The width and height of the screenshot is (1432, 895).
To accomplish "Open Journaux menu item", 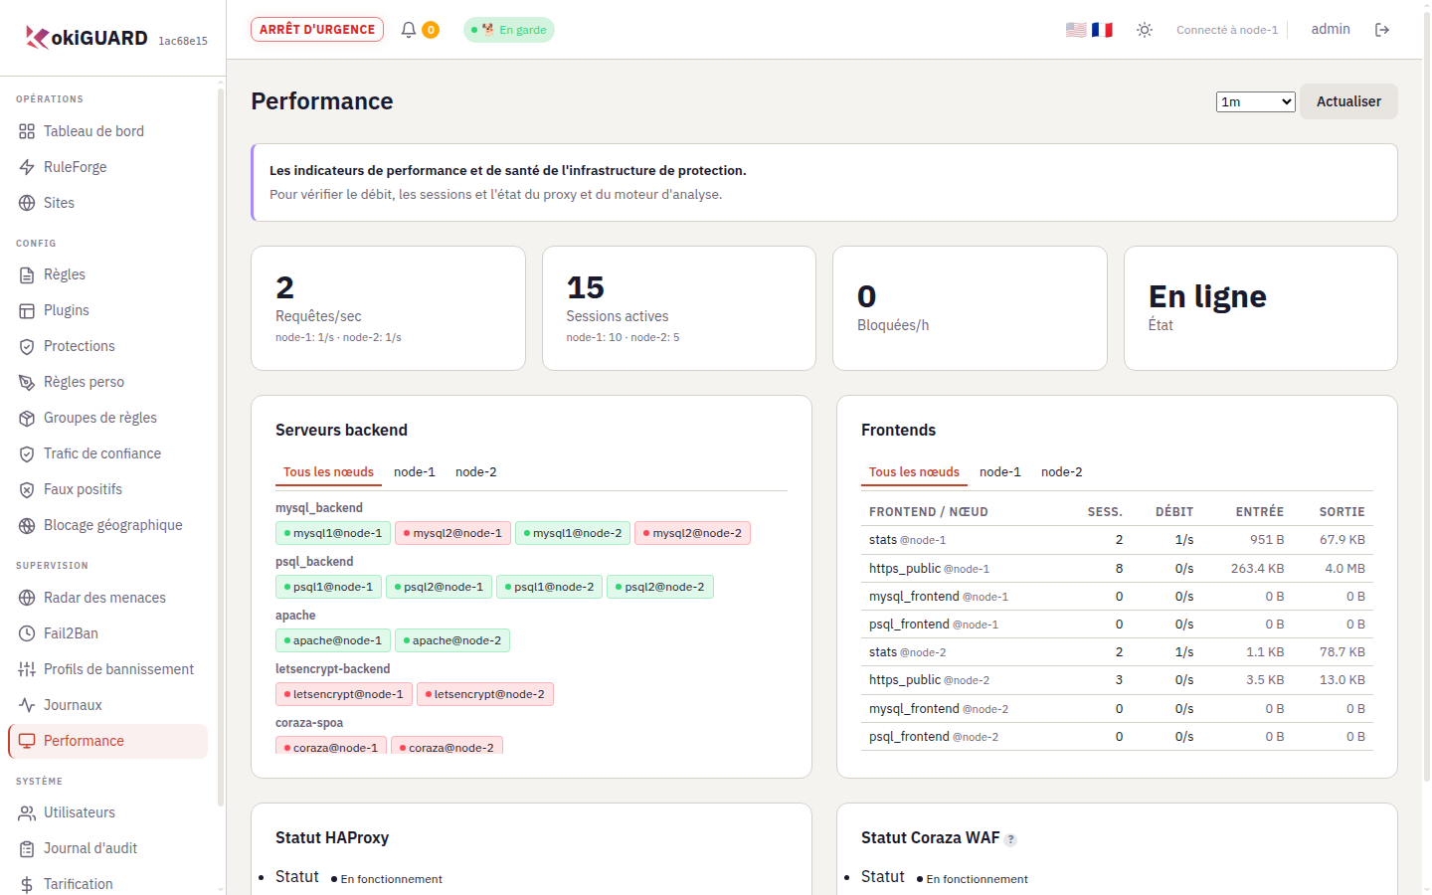I will coord(107,705).
